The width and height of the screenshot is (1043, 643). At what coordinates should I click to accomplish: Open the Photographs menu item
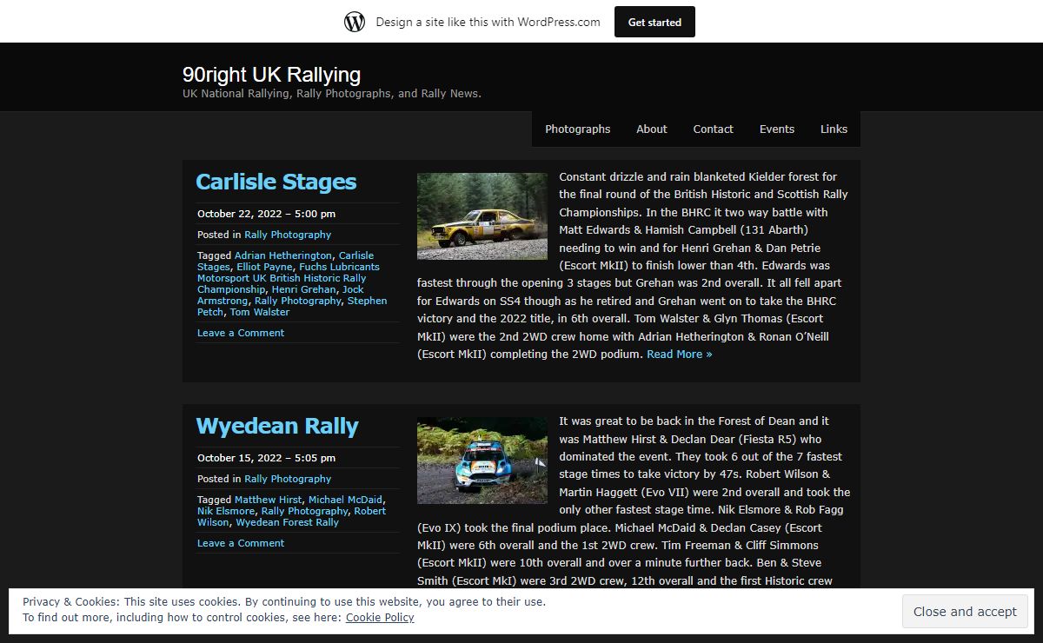coord(577,129)
